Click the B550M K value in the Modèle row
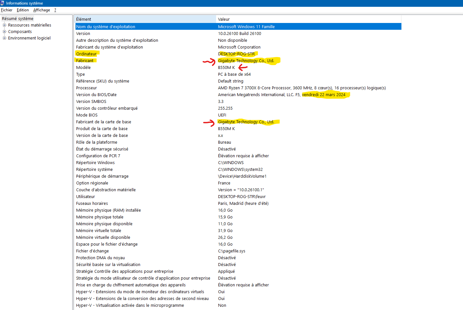 tap(226, 68)
